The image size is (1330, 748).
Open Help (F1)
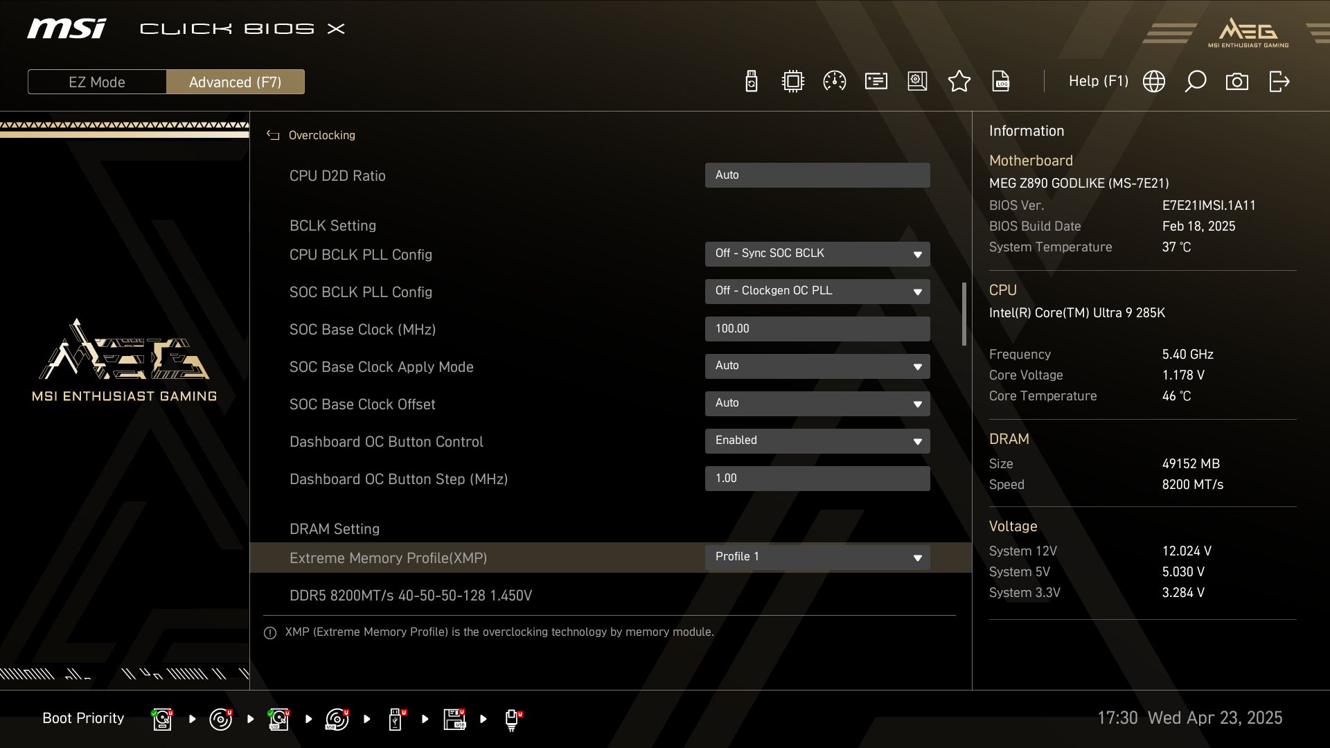pyautogui.click(x=1099, y=81)
